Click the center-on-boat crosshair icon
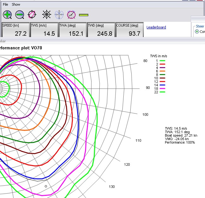The height and width of the screenshot is (198, 205). click(x=32, y=14)
